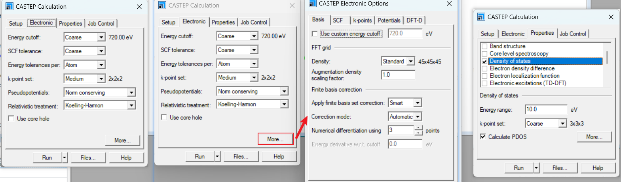Open Energy cutoff dropdown in gray-titled CASTEP window
Image resolution: width=621 pixels, height=182 pixels.
pos(254,36)
